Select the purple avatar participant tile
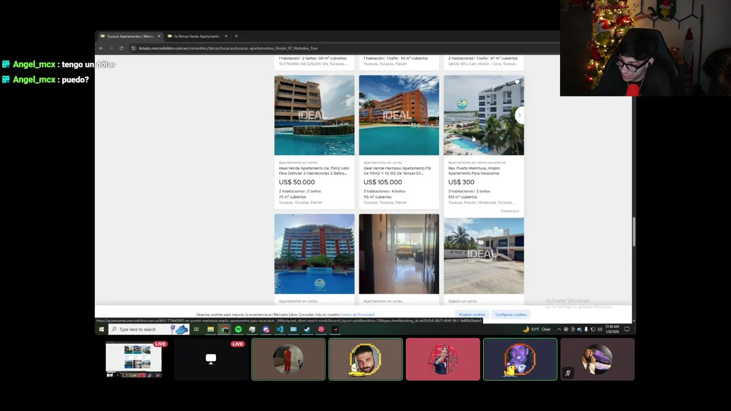The height and width of the screenshot is (411, 731). click(520, 360)
